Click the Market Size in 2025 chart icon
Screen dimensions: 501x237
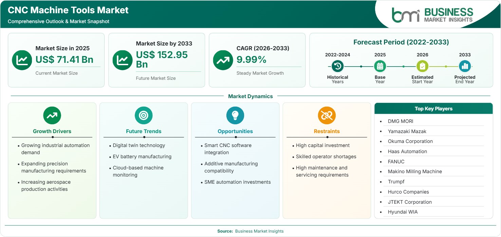(22, 60)
